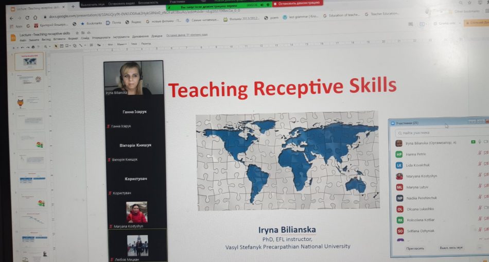The image size is (489, 262).
Task: Select the first slide thumbnail in filmstrip
Action: click(x=29, y=61)
